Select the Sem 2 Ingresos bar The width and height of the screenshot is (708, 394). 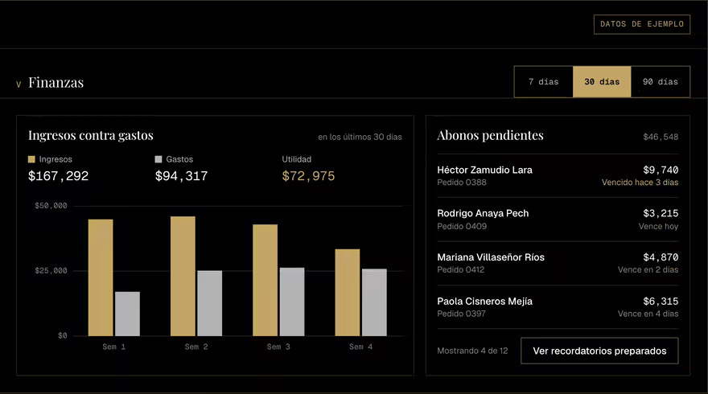tap(183, 277)
